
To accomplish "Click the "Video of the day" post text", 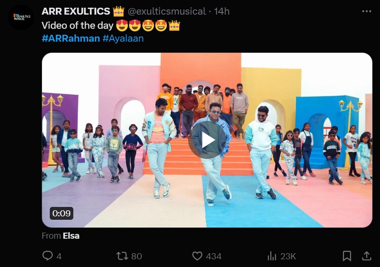I will click(78, 25).
